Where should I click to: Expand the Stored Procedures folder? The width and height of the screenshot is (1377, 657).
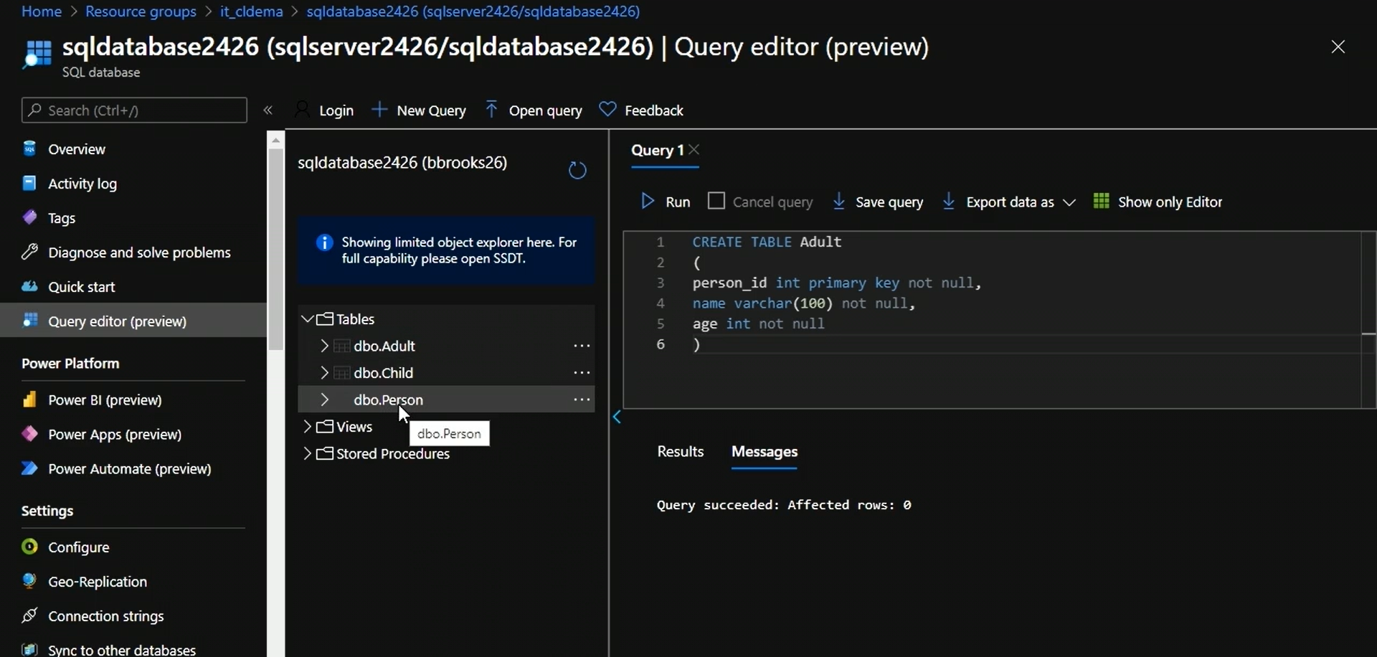pos(307,454)
